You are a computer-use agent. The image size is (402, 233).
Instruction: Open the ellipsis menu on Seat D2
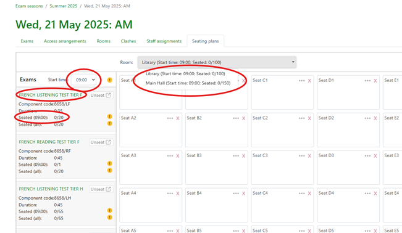367,118
